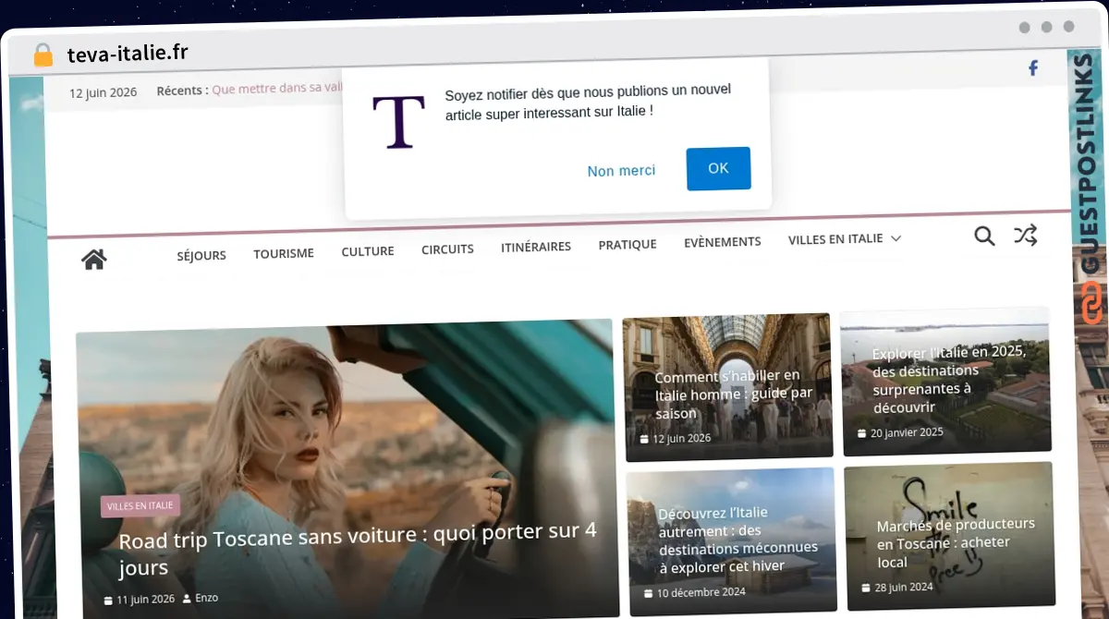The image size is (1109, 619).
Task: Click the Villes en Italie category badge
Action: (x=140, y=506)
